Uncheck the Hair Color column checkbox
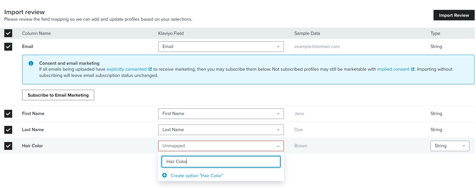 [x=8, y=146]
